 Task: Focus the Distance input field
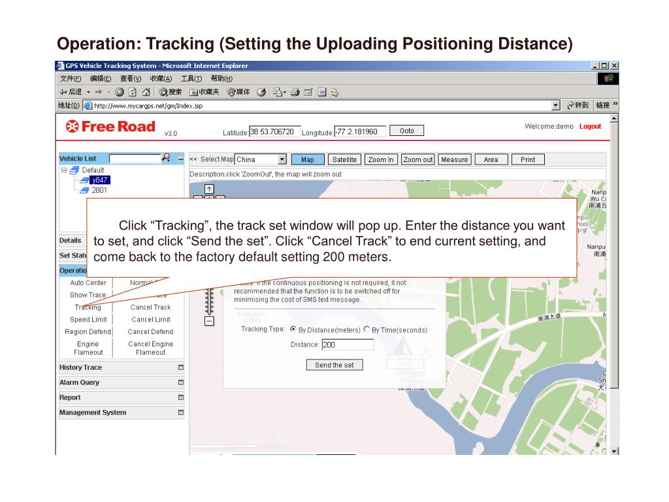348,344
